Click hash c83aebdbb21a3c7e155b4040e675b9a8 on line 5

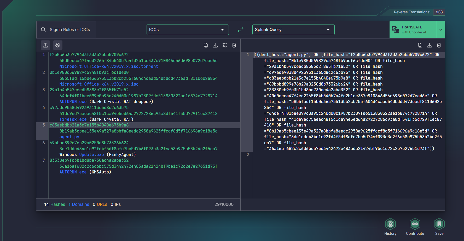point(89,125)
